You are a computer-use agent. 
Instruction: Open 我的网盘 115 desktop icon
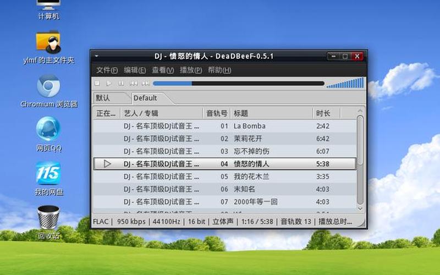point(48,178)
